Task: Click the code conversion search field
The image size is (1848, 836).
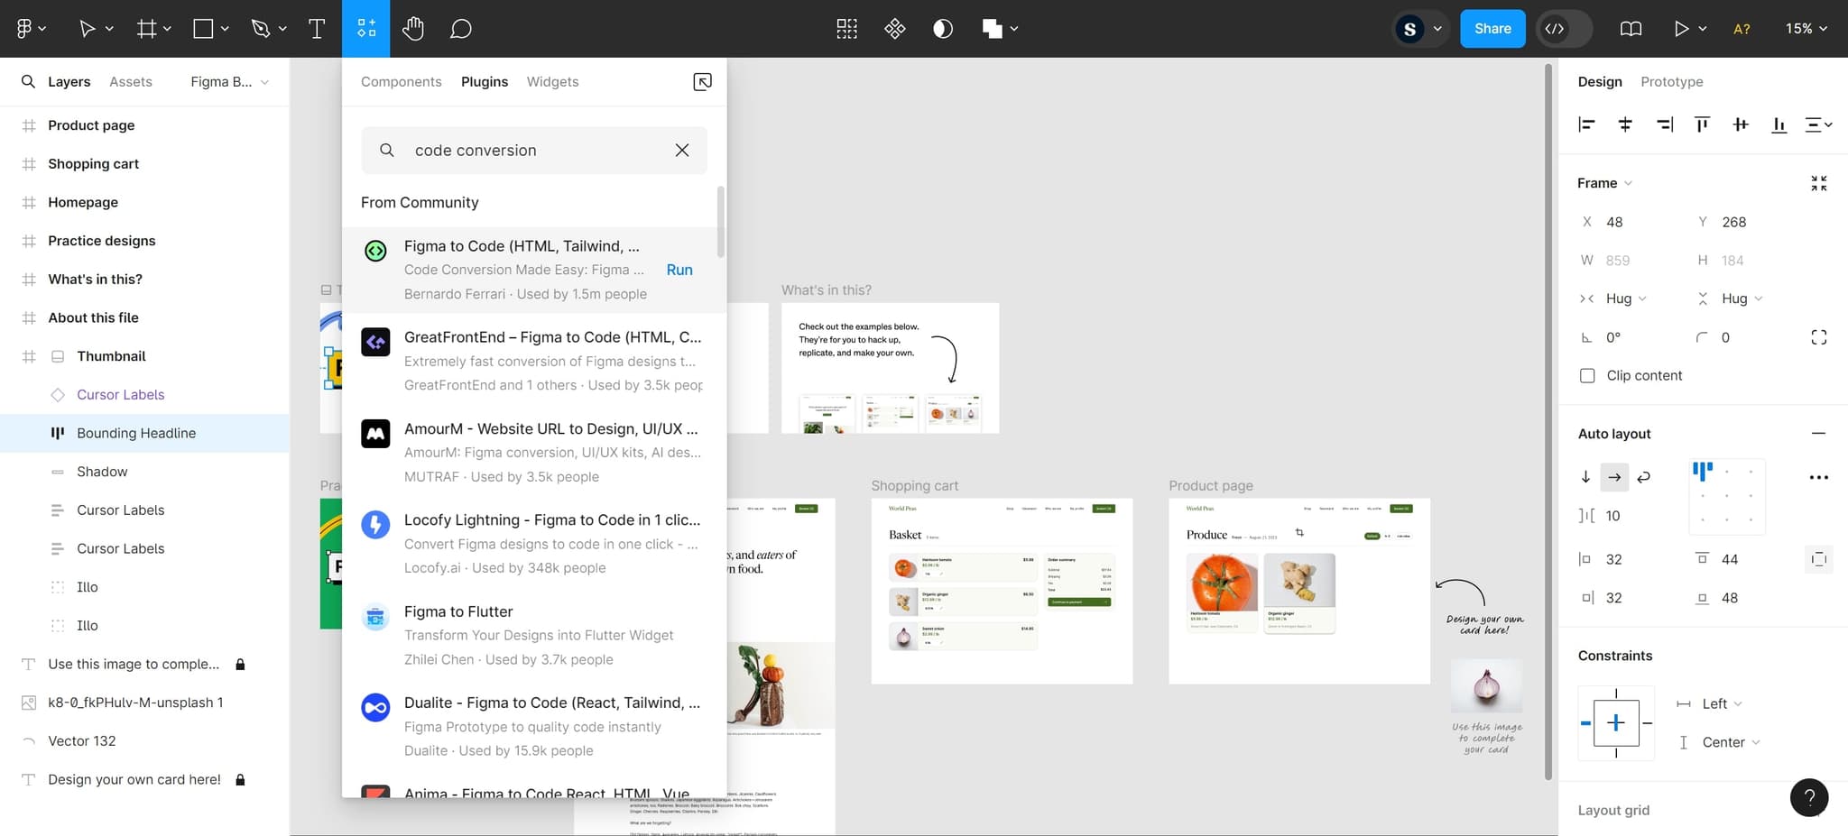Action: click(532, 151)
